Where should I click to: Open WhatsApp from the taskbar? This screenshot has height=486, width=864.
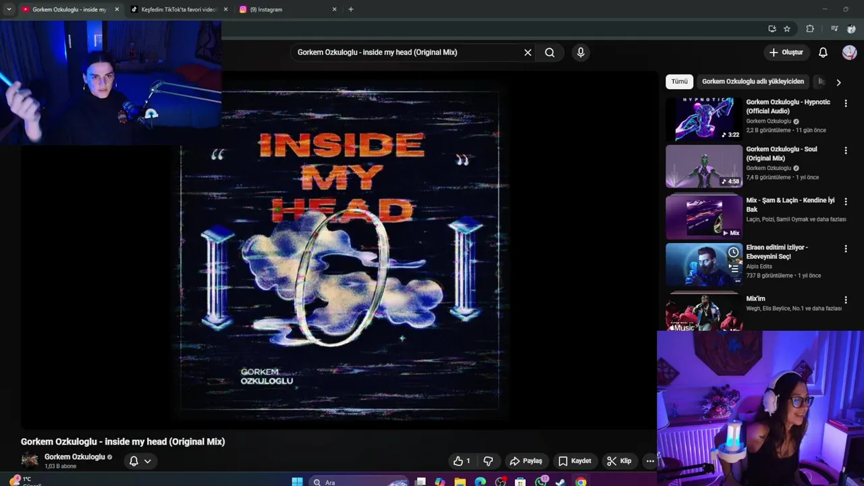point(541,482)
